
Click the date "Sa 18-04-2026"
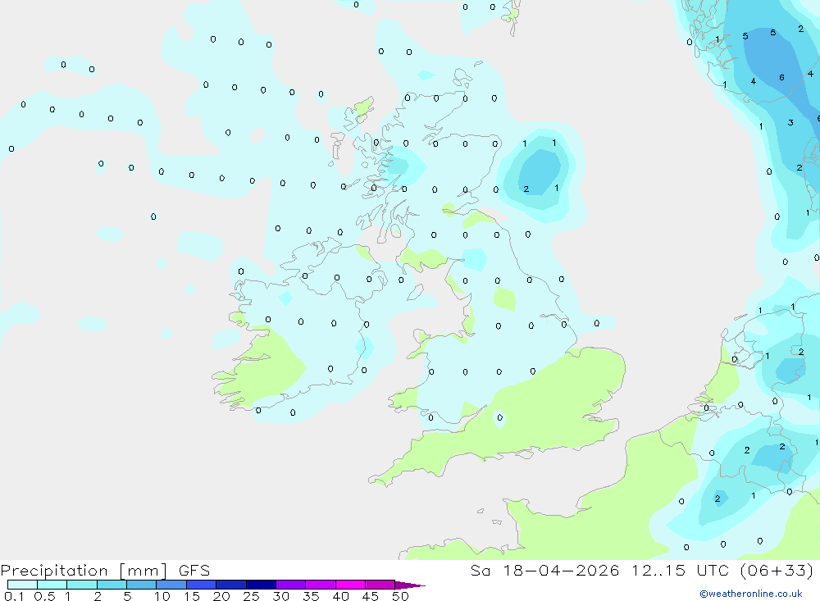544,570
